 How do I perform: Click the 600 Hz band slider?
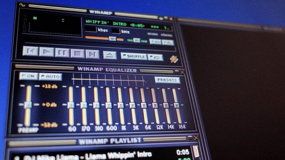pos(109,105)
